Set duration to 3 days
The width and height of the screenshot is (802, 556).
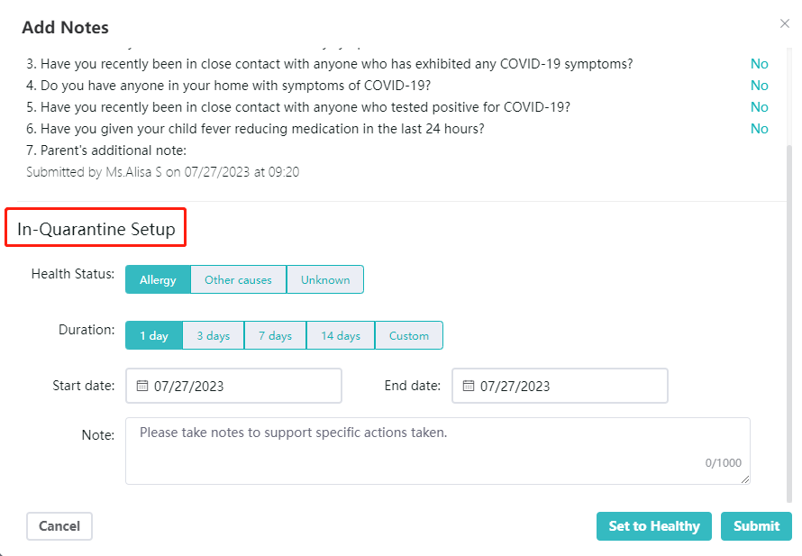[214, 335]
